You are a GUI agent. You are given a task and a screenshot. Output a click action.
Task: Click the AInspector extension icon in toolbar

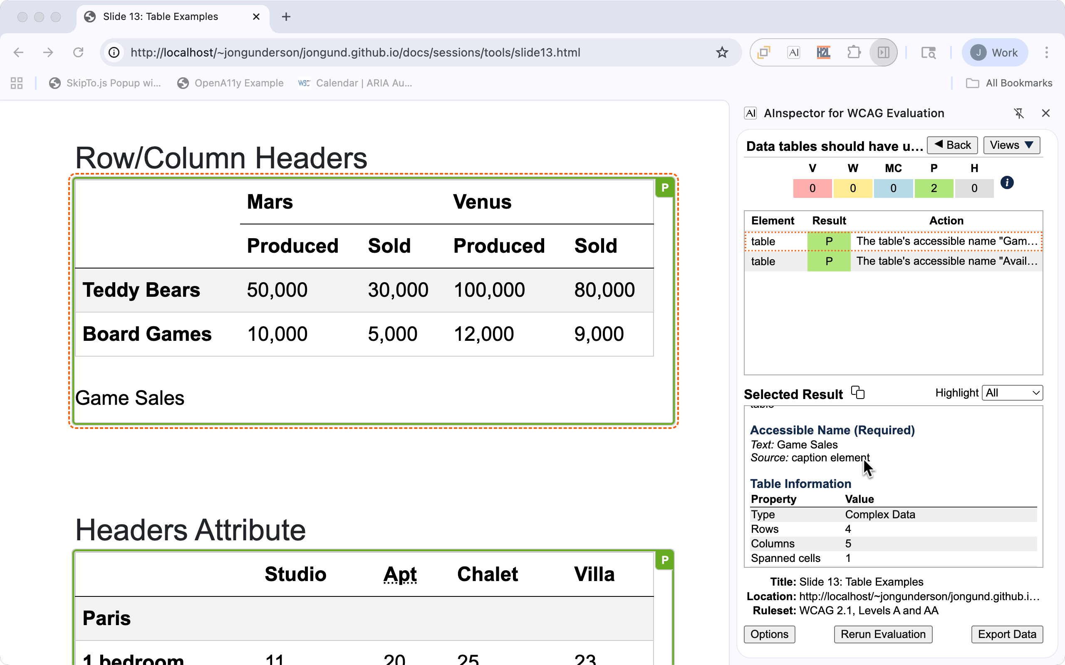point(793,52)
